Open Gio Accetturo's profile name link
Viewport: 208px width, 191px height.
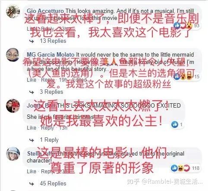[45, 11]
